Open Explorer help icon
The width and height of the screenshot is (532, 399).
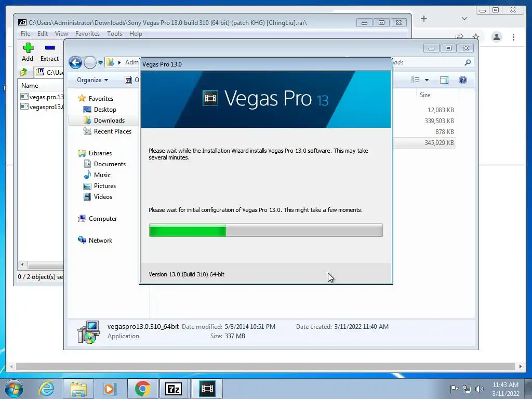click(462, 79)
